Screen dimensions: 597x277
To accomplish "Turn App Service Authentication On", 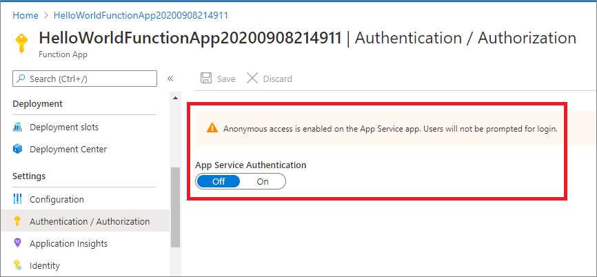I will coord(263,181).
